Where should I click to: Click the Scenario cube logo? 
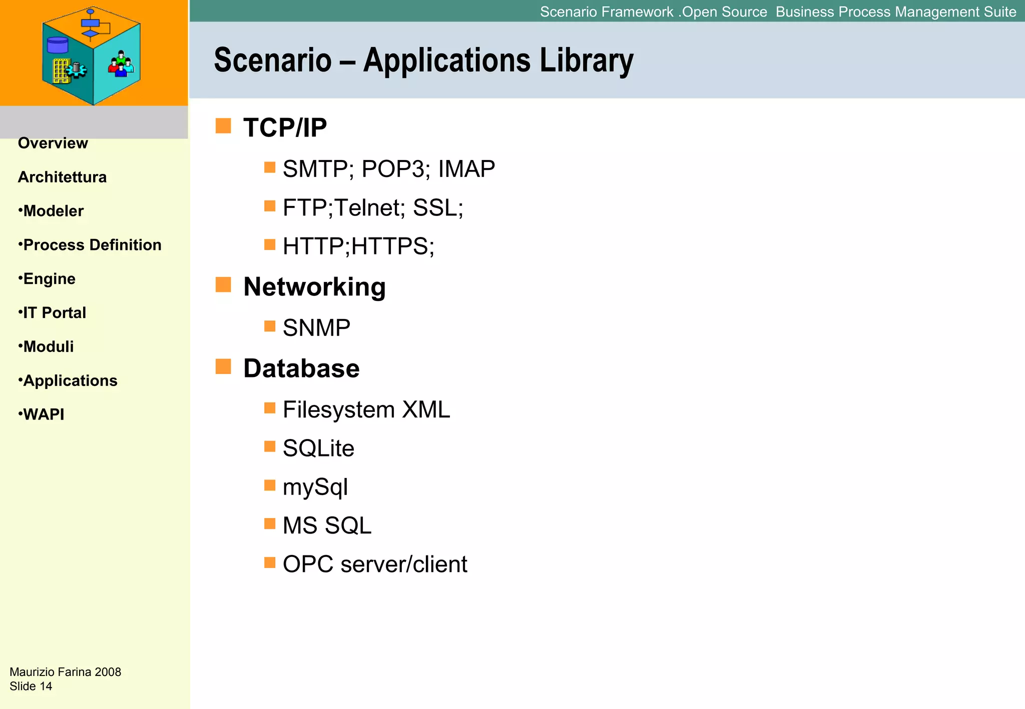[91, 55]
